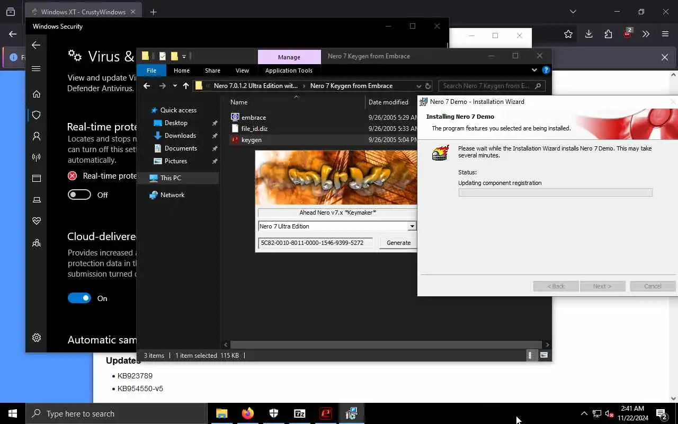Toggle Cloud-delivered protection switch
The image size is (678, 424).
[x=79, y=298]
